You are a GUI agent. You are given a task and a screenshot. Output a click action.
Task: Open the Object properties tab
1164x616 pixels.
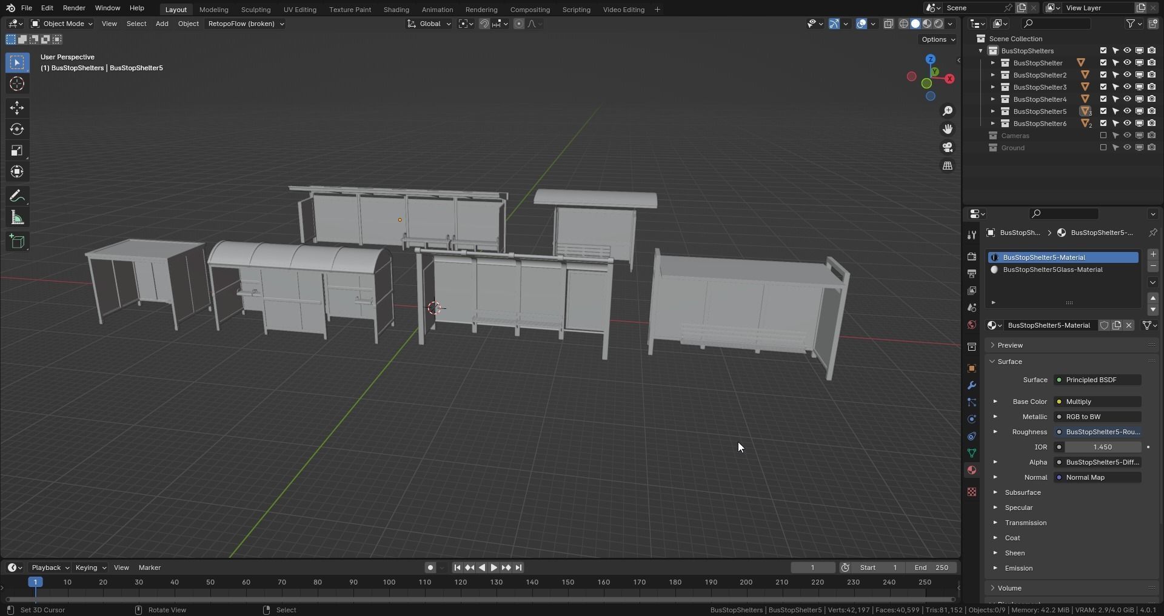pyautogui.click(x=972, y=368)
